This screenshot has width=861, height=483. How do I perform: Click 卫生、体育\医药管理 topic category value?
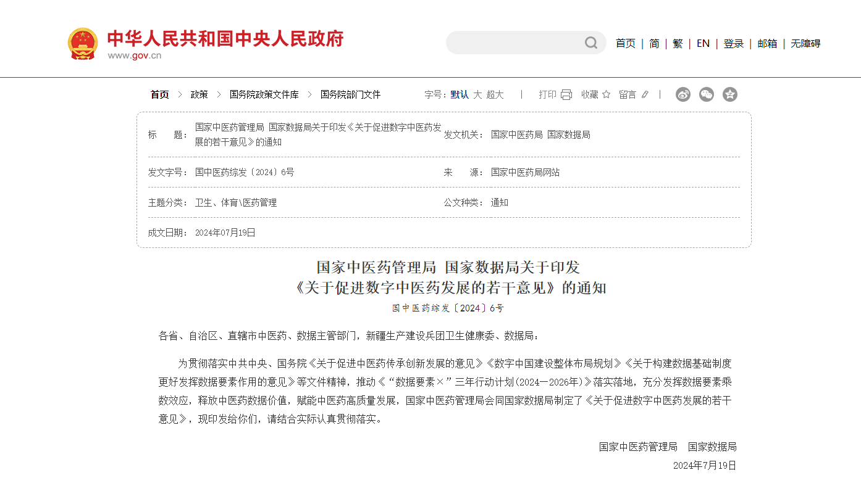pos(236,202)
